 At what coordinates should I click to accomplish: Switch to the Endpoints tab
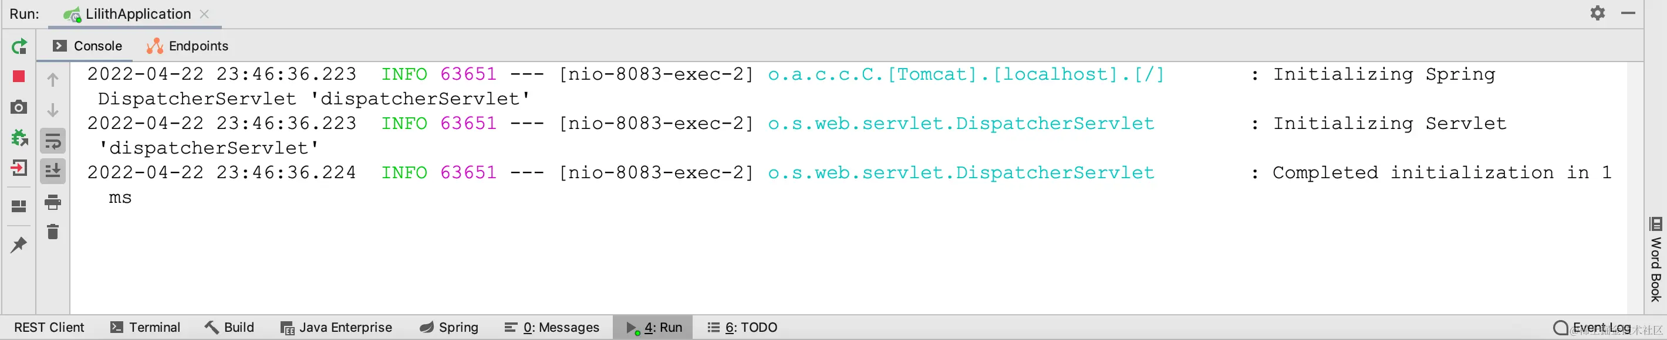[187, 46]
